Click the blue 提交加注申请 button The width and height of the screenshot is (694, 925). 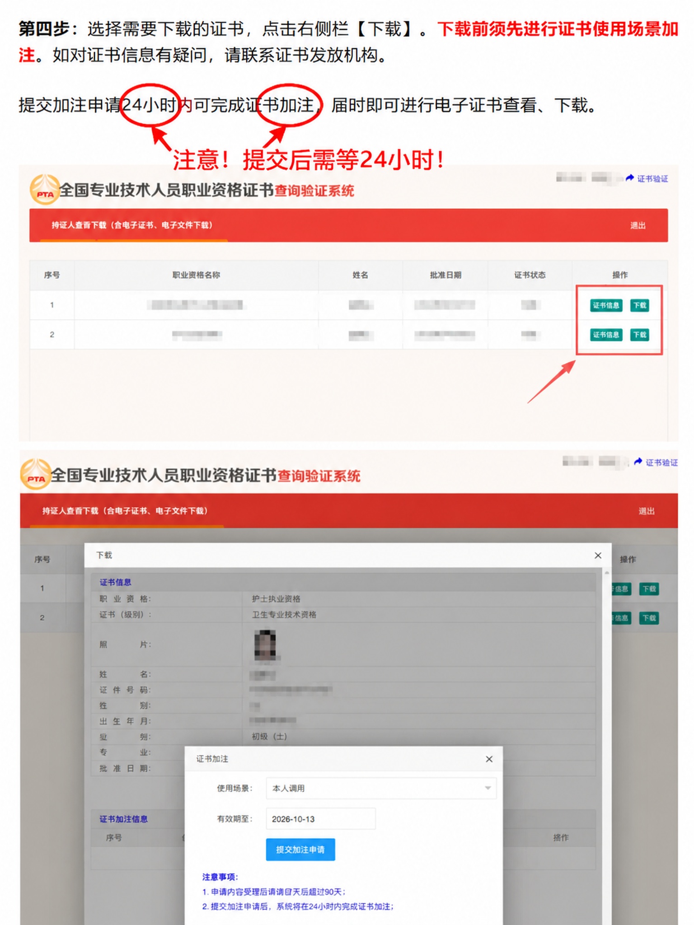pos(300,850)
